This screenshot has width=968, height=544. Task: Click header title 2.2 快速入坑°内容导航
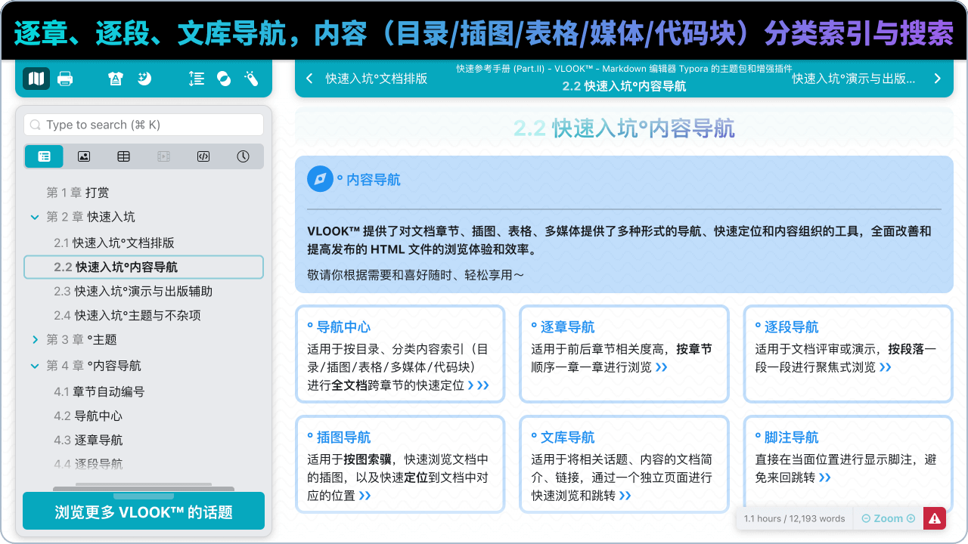point(624,86)
